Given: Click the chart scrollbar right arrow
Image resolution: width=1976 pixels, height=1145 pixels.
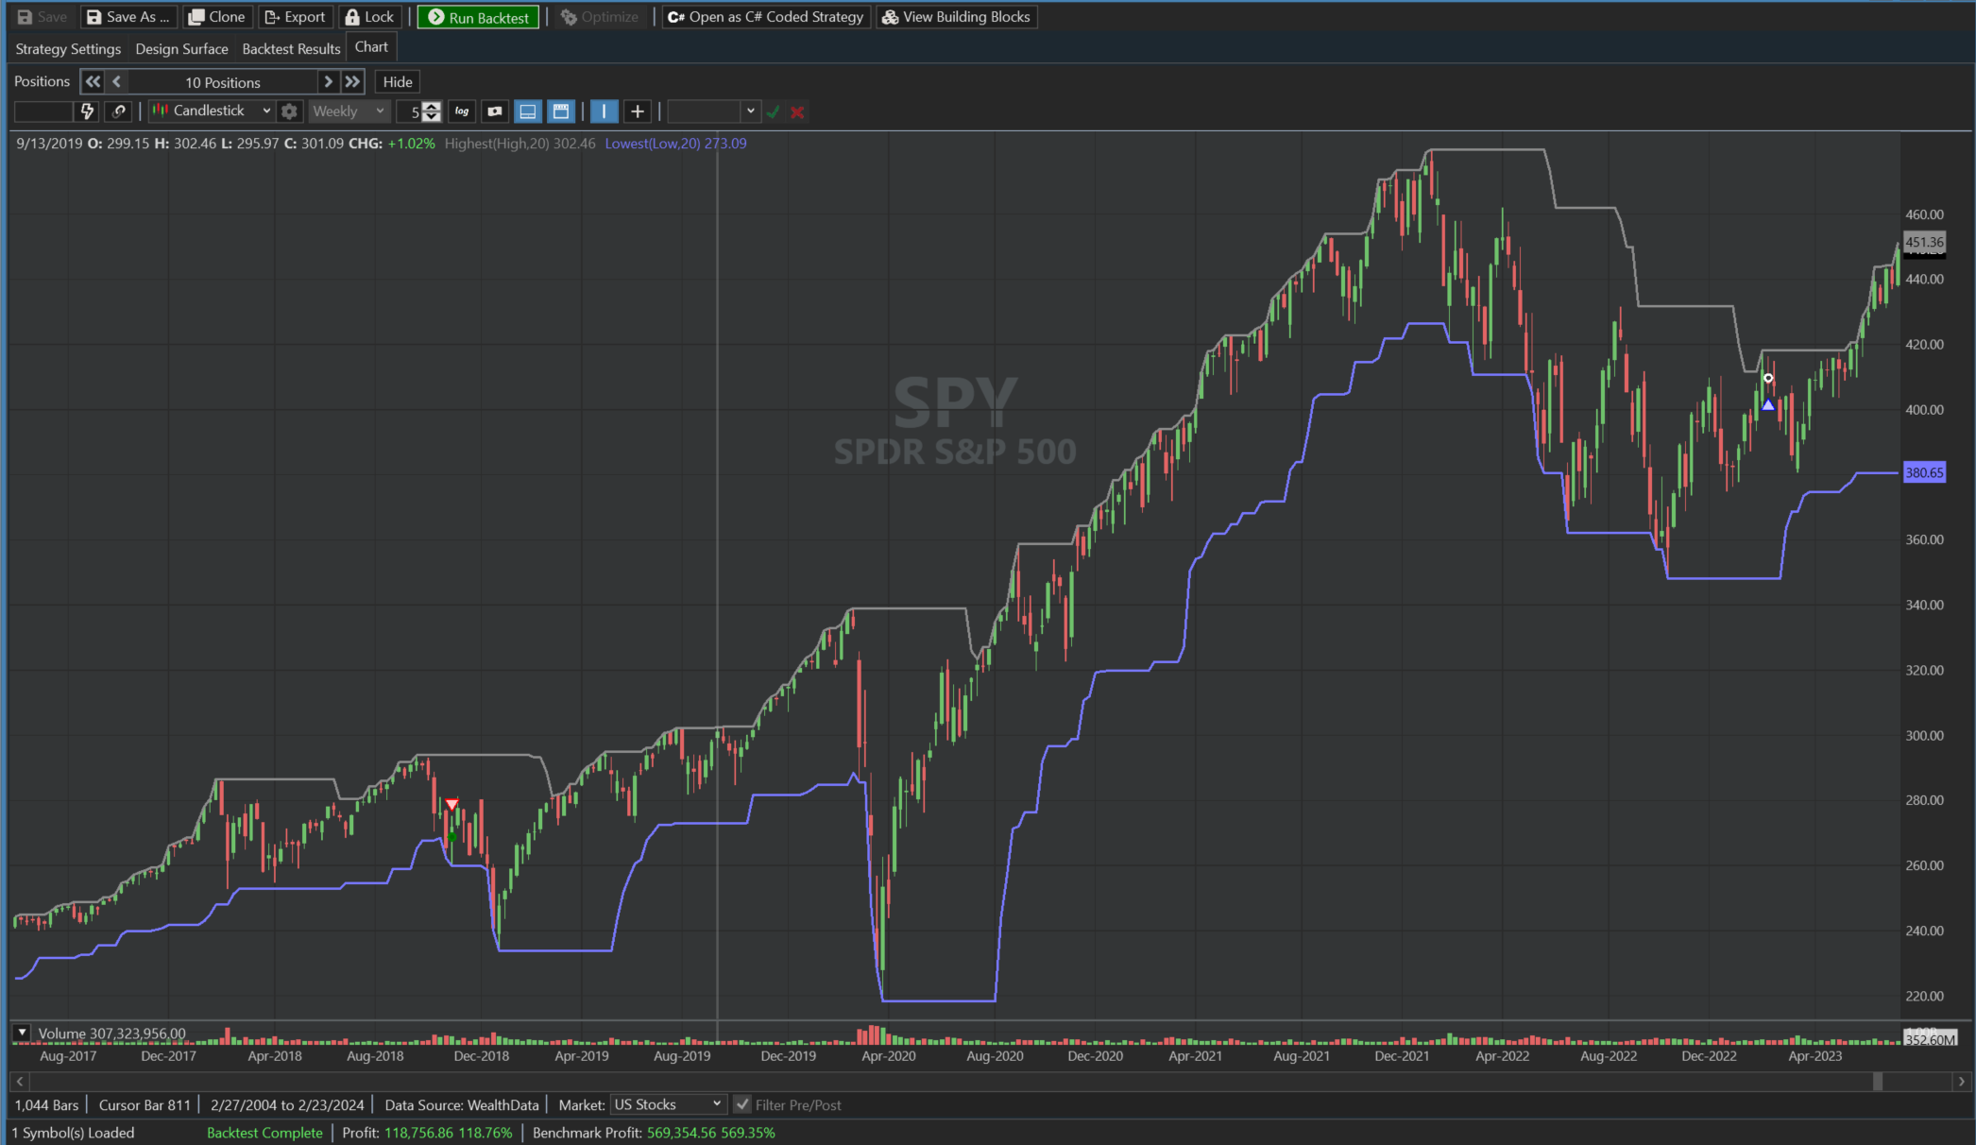Looking at the screenshot, I should point(1962,1081).
